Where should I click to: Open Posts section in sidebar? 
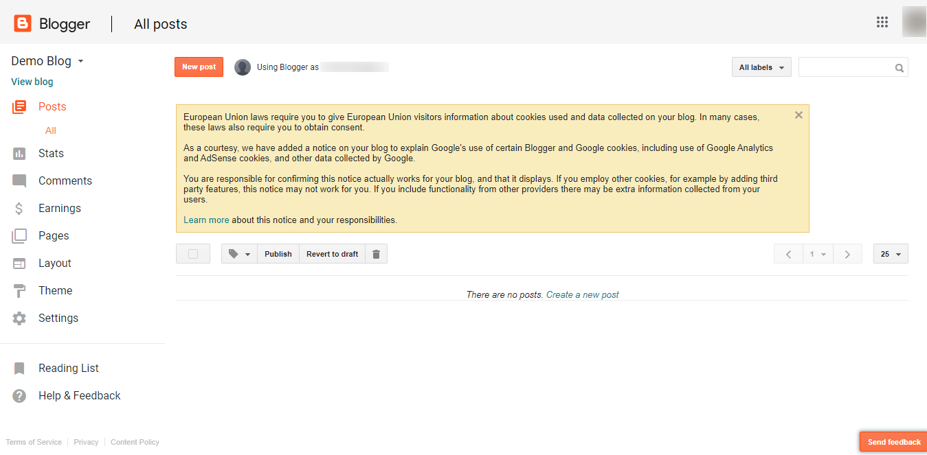pos(52,107)
